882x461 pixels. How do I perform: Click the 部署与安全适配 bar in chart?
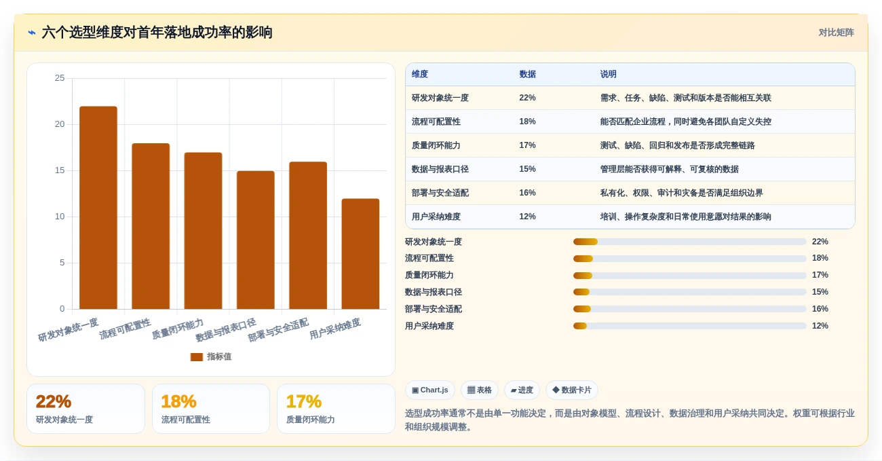(x=308, y=236)
